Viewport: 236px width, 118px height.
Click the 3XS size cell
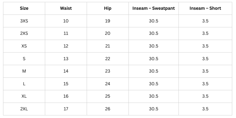(24, 21)
